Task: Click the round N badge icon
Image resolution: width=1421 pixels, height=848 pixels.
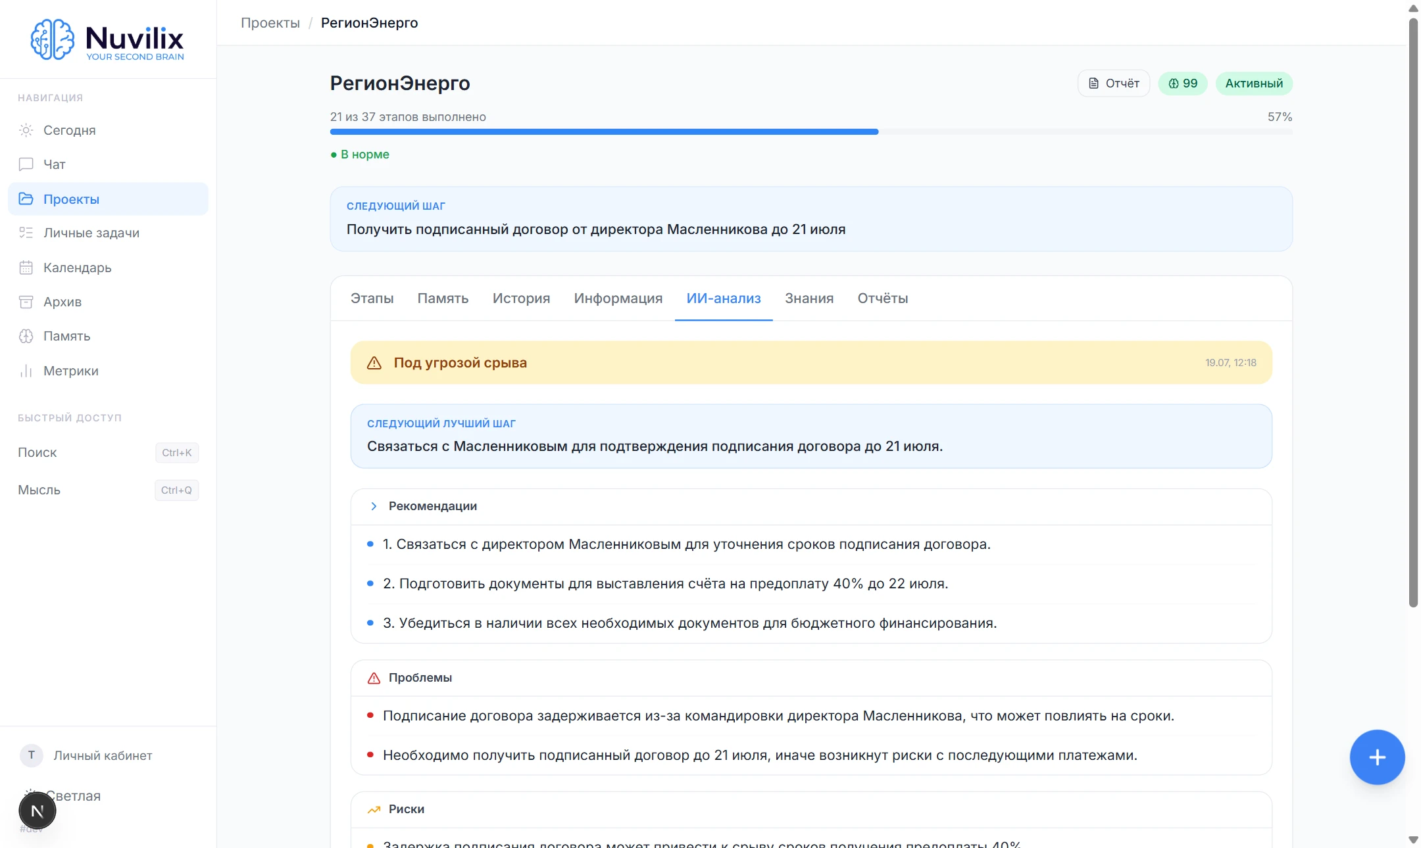Action: (x=37, y=811)
